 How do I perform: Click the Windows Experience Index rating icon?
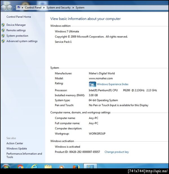click(x=92, y=84)
